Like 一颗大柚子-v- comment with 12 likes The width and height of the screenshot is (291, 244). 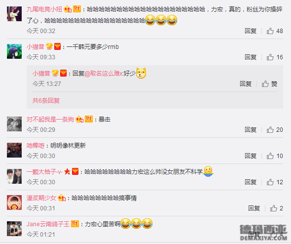coord(275,182)
